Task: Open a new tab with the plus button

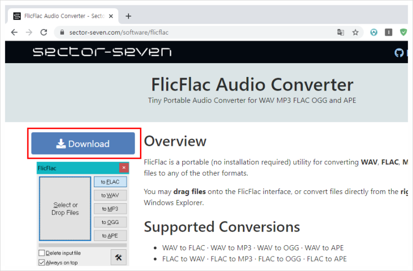Action: pos(128,16)
